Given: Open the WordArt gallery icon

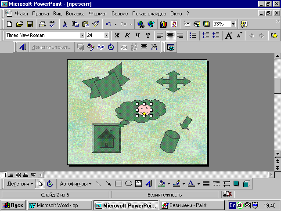Looking at the screenshot, I should (81, 47).
